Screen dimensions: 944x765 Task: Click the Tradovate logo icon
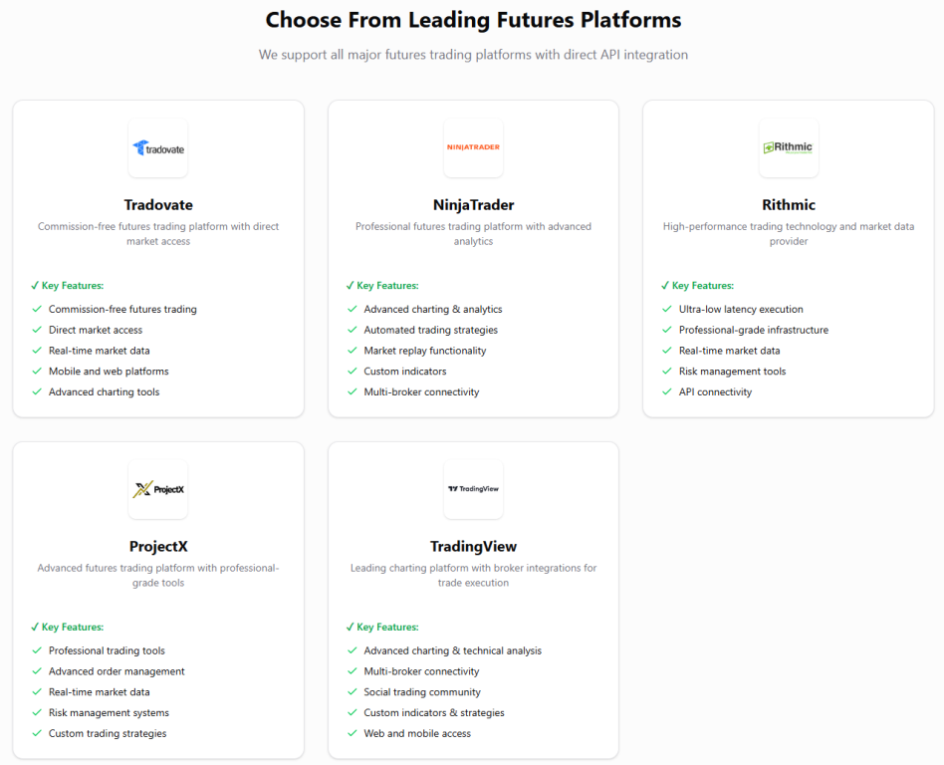[158, 148]
